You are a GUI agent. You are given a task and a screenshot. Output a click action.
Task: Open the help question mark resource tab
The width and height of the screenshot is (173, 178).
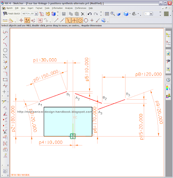click(168, 69)
